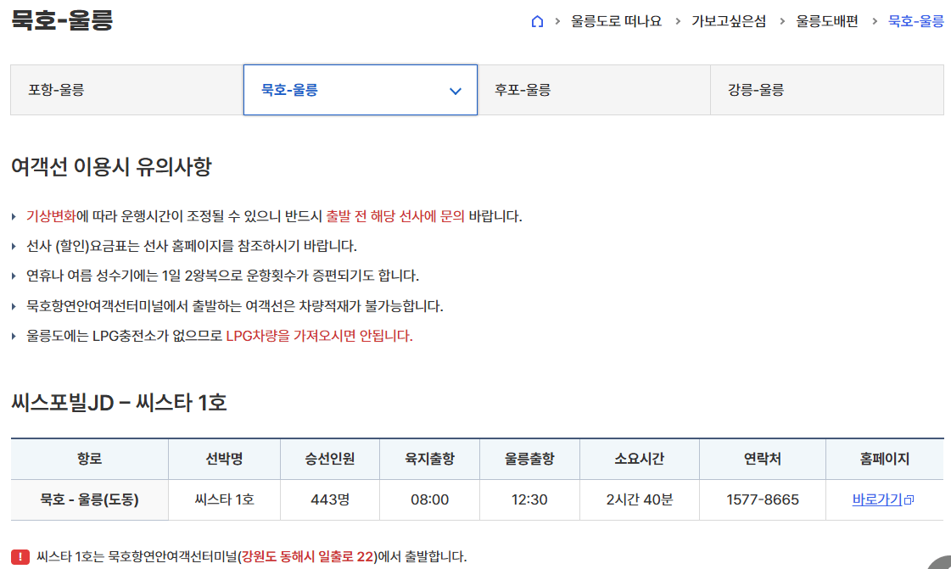This screenshot has height=569, width=951.
Task: Click the red 출발 전 해당 선사에 문의 text
Action: (x=395, y=216)
